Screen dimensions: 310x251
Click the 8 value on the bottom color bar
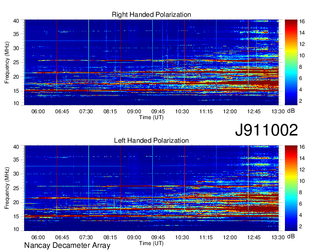(x=301, y=192)
